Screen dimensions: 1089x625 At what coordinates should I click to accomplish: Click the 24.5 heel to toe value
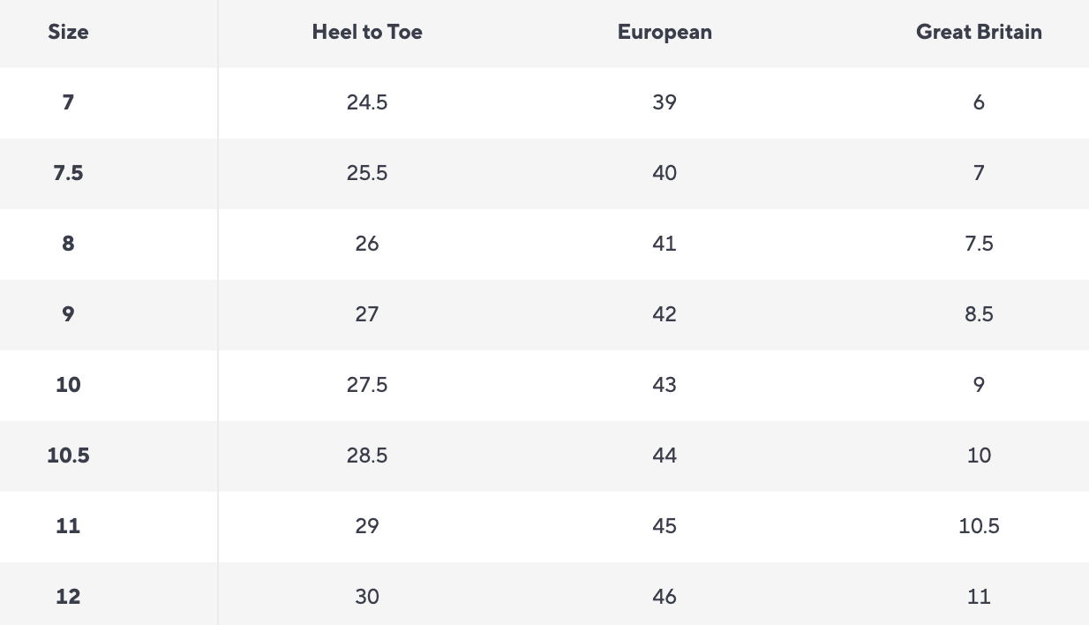click(x=367, y=102)
